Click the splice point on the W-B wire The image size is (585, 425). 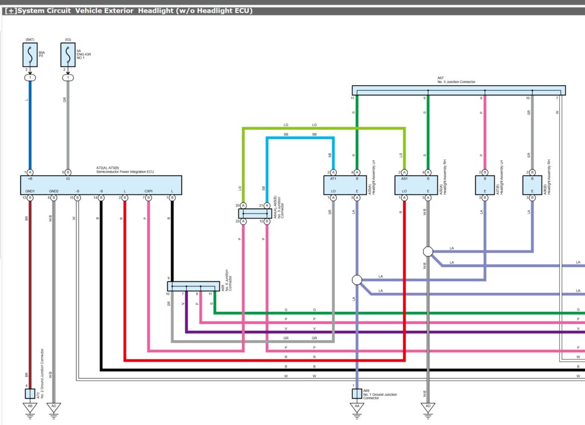click(428, 252)
